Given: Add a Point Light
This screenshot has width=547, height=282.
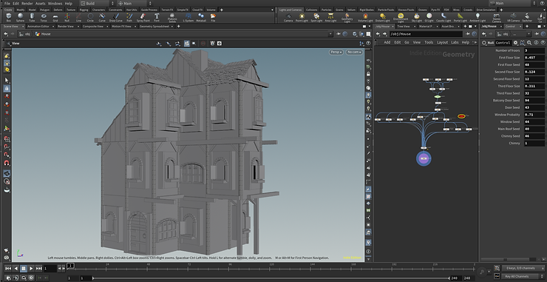Looking at the screenshot, I should [302, 18].
